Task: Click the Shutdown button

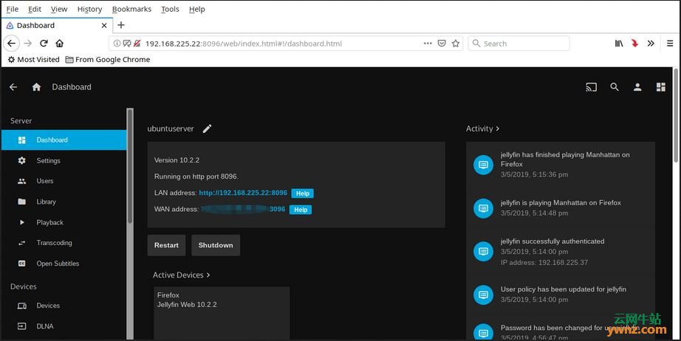Action: point(216,245)
